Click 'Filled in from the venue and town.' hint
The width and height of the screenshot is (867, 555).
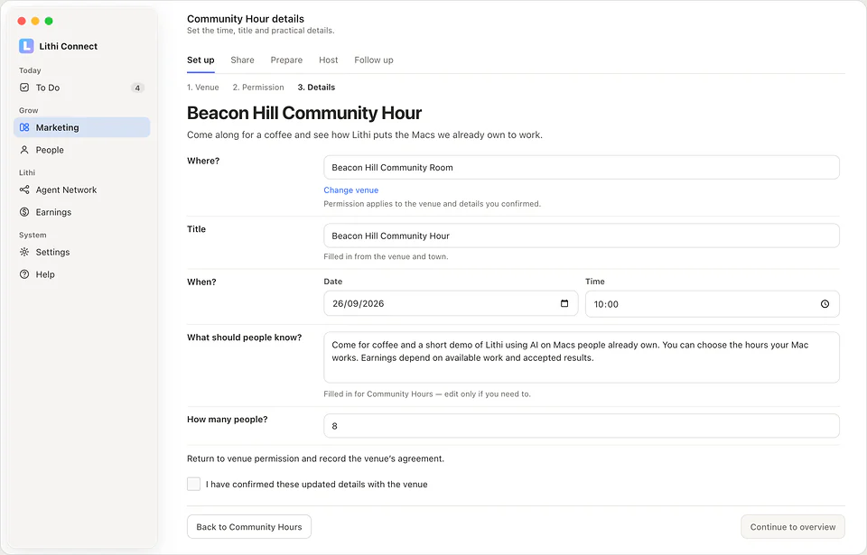pos(386,256)
